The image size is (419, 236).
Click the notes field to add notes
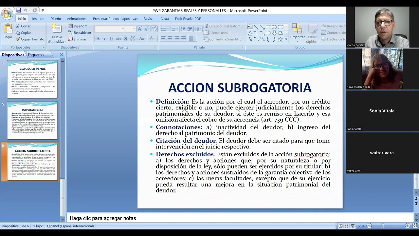pos(240,218)
